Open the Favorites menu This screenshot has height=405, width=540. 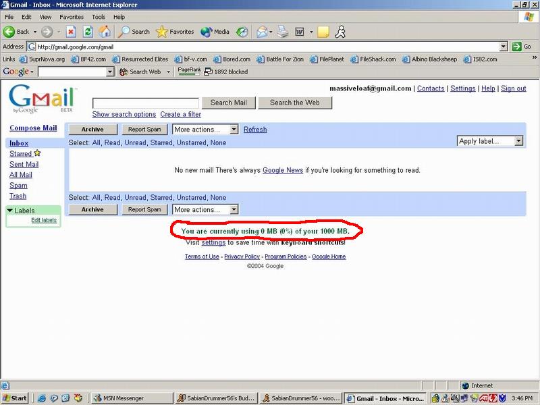[72, 17]
